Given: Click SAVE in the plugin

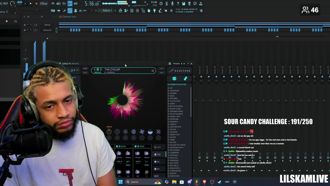Looking at the screenshot, I should (162, 68).
